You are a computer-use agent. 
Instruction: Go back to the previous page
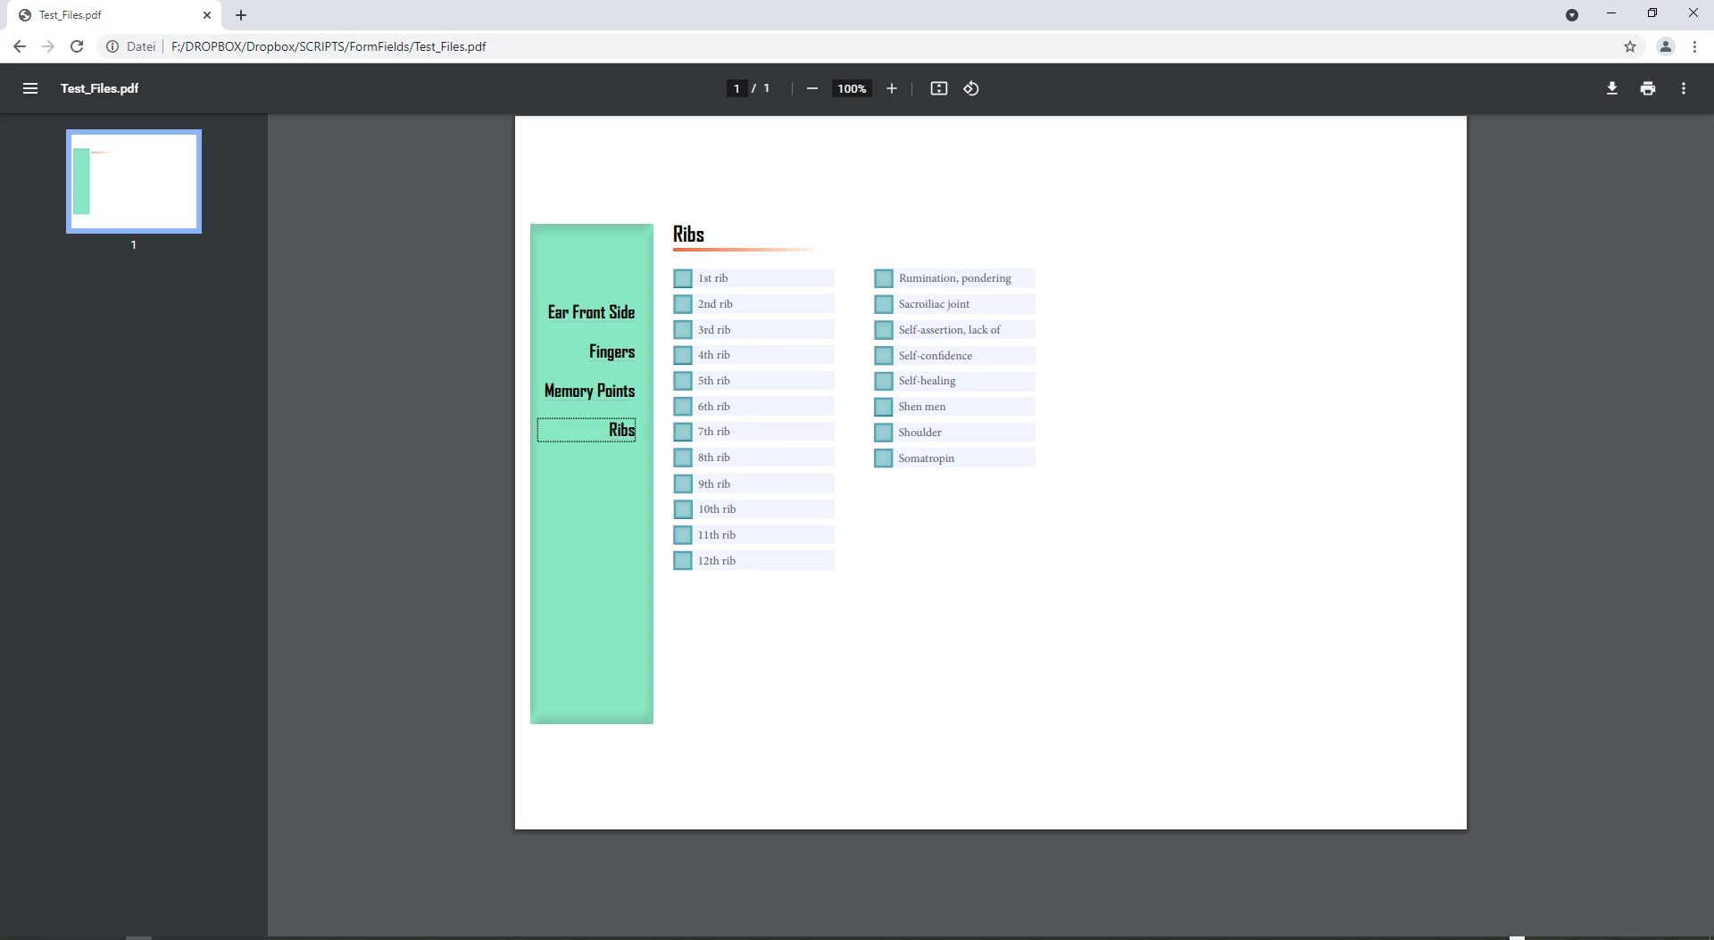[x=20, y=46]
